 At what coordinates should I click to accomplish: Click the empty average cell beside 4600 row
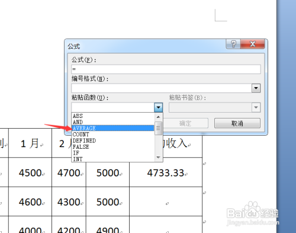tap(166, 202)
